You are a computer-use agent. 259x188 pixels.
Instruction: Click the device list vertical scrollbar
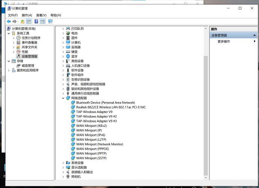tap(205, 113)
